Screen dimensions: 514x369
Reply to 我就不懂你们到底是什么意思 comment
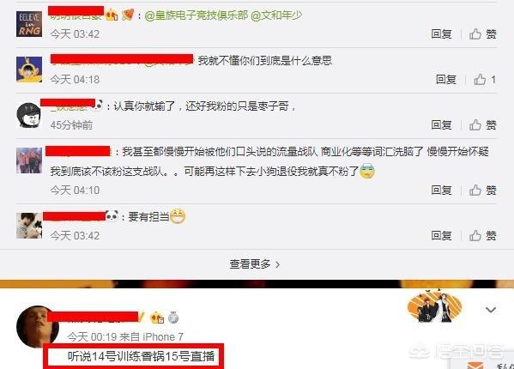click(x=446, y=79)
